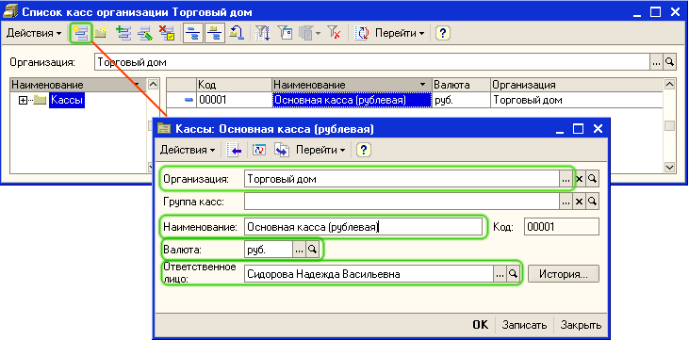Click the empty Группа касс input field
The height and width of the screenshot is (340, 689).
(x=402, y=202)
